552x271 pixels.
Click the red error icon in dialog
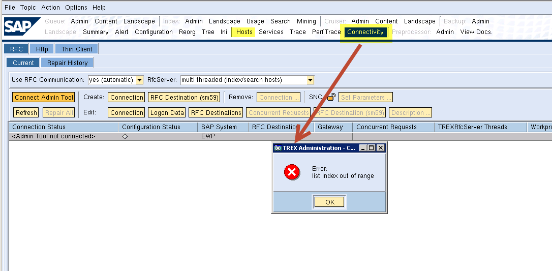[292, 172]
